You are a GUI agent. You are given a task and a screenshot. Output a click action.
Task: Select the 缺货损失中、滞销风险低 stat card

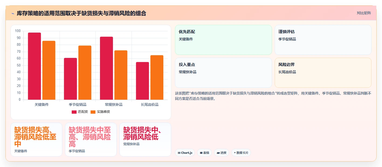click(145, 140)
